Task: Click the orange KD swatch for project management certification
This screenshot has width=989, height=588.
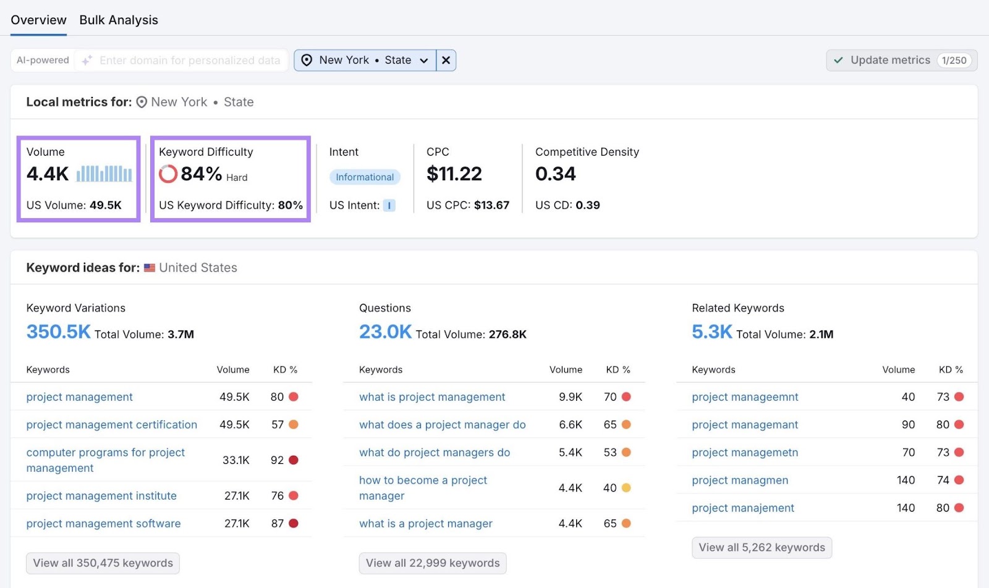Action: pos(295,424)
